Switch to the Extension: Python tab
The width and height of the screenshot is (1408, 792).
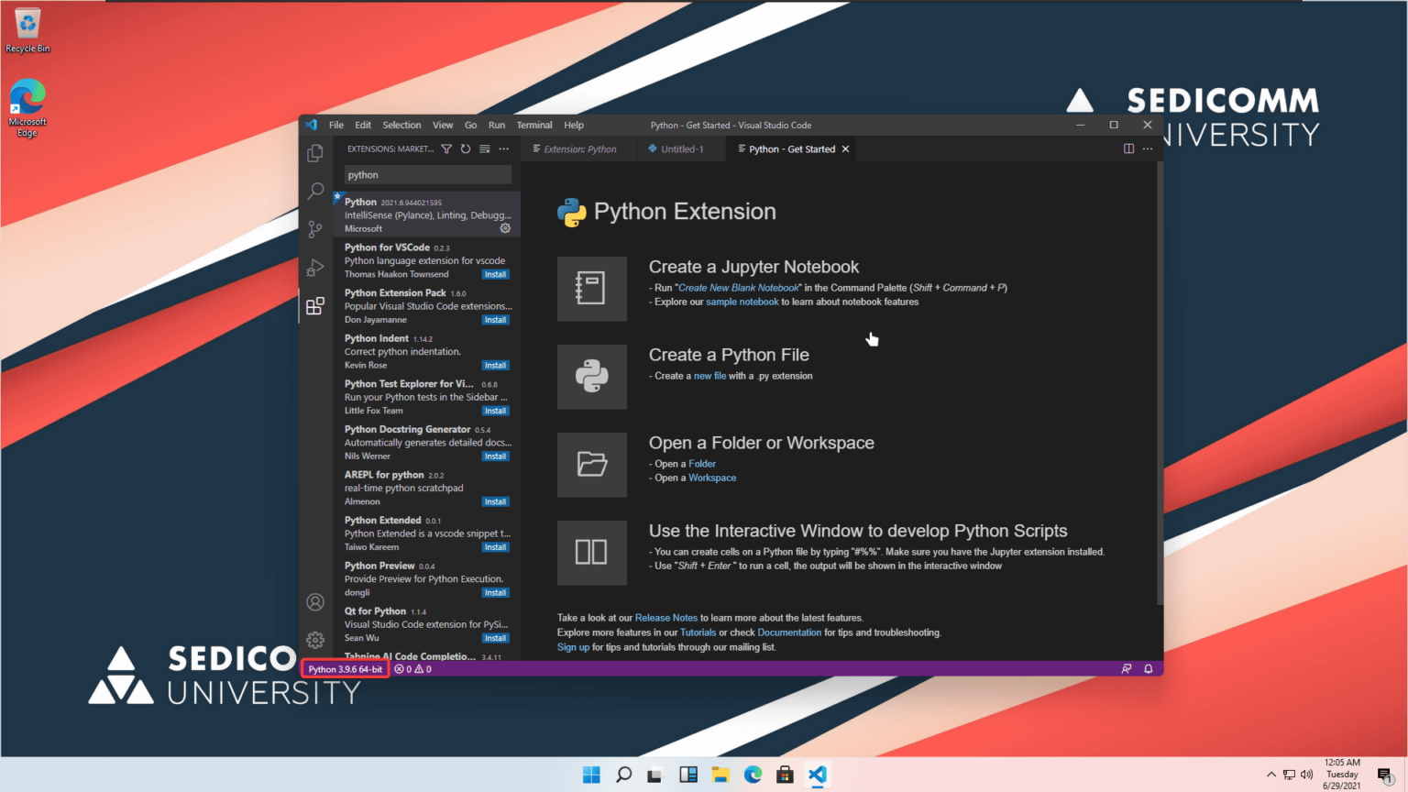pos(579,148)
